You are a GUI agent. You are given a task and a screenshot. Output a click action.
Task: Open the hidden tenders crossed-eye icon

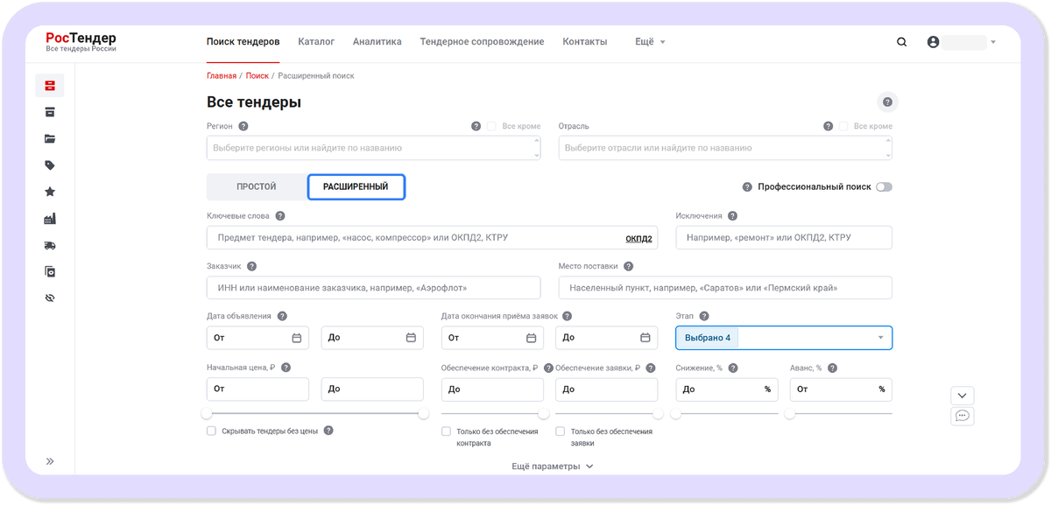point(50,298)
